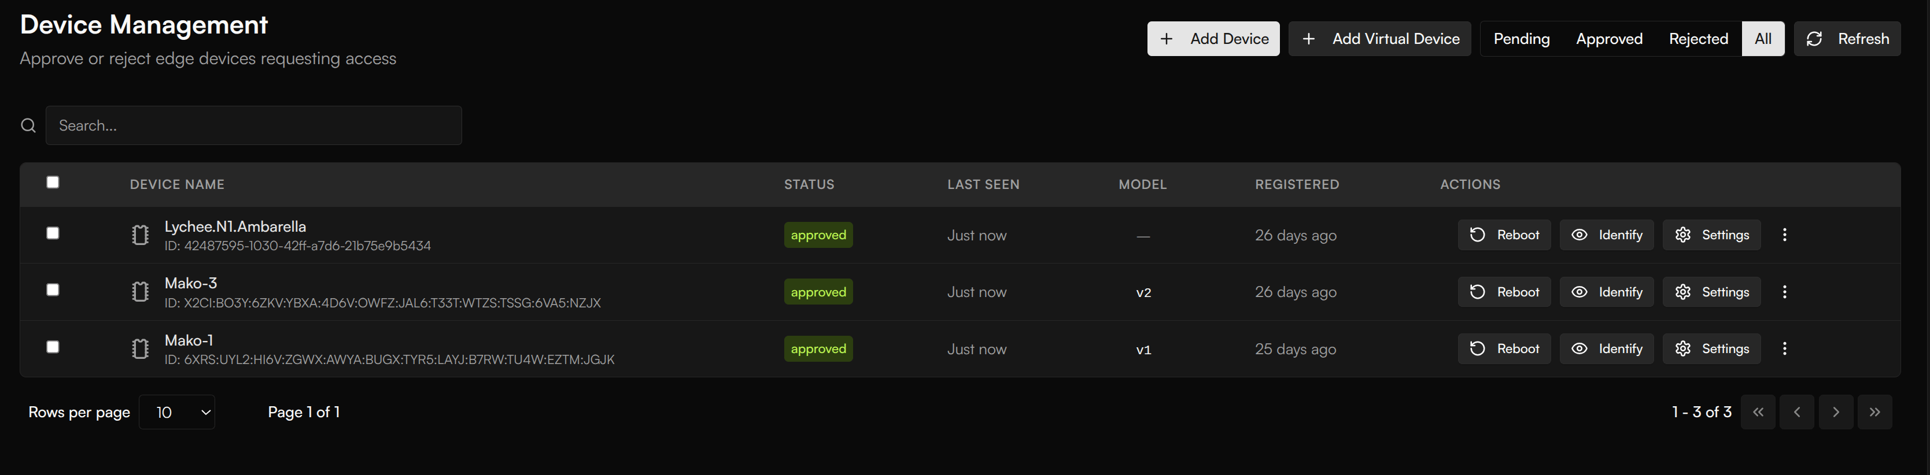This screenshot has width=1930, height=475.
Task: Click the Page 1 of 1 label
Action: [304, 412]
